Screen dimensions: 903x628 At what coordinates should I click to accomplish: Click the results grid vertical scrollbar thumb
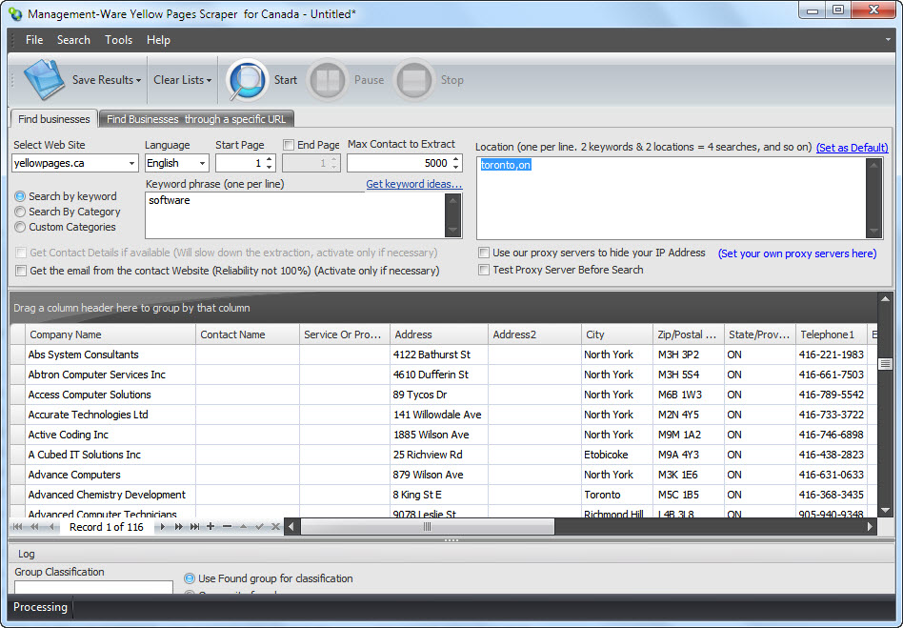tap(885, 363)
